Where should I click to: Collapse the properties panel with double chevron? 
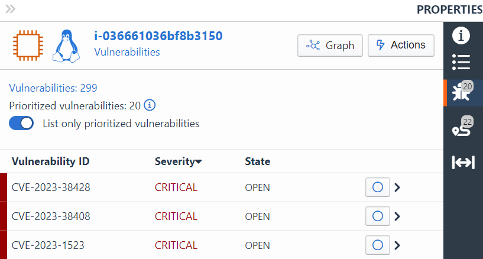pos(9,9)
